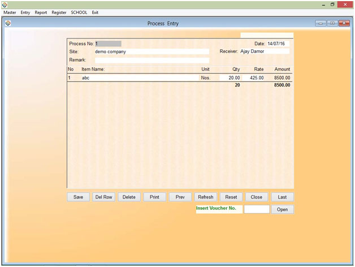This screenshot has width=355, height=267.
Task: Open the Master menu
Action: pyautogui.click(x=10, y=12)
